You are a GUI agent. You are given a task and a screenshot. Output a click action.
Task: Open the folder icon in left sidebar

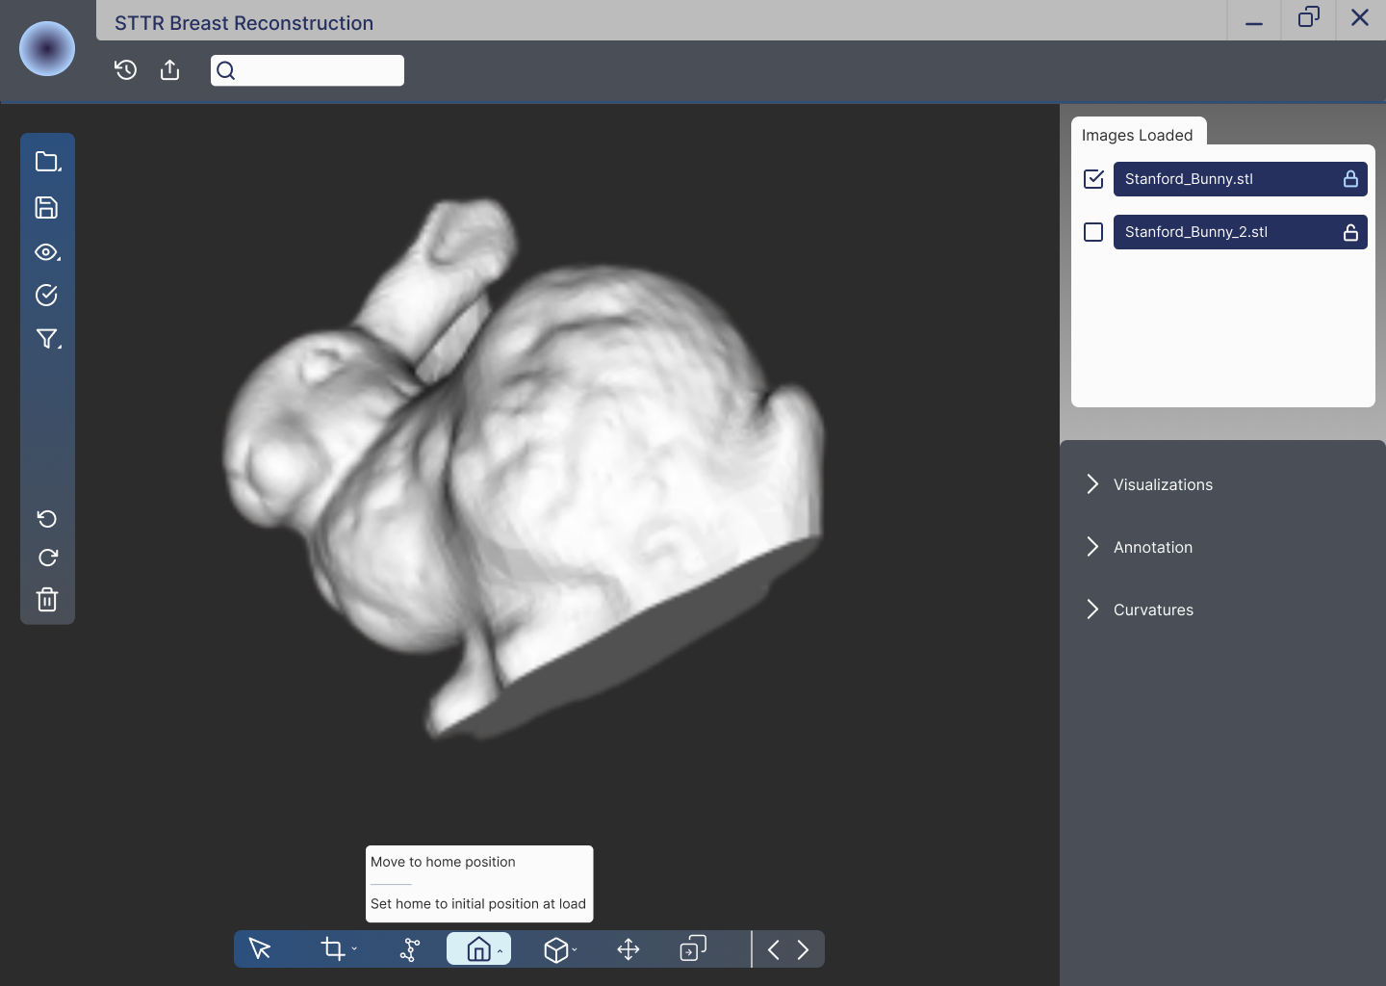[47, 161]
